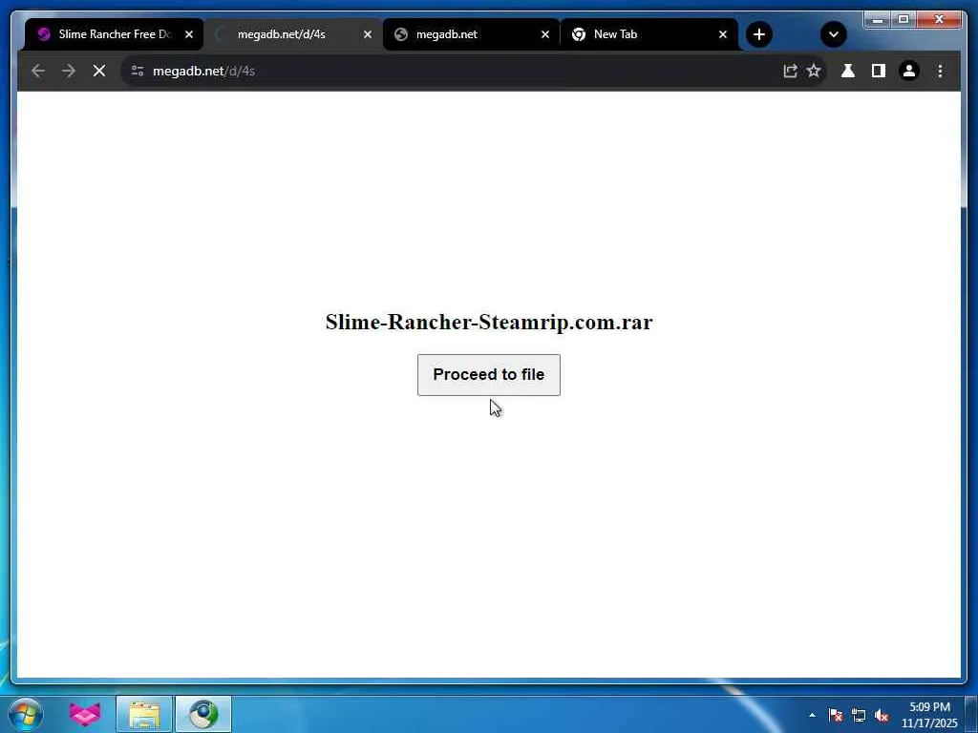Viewport: 978px width, 733px height.
Task: Open the profile avatar menu
Action: click(909, 71)
